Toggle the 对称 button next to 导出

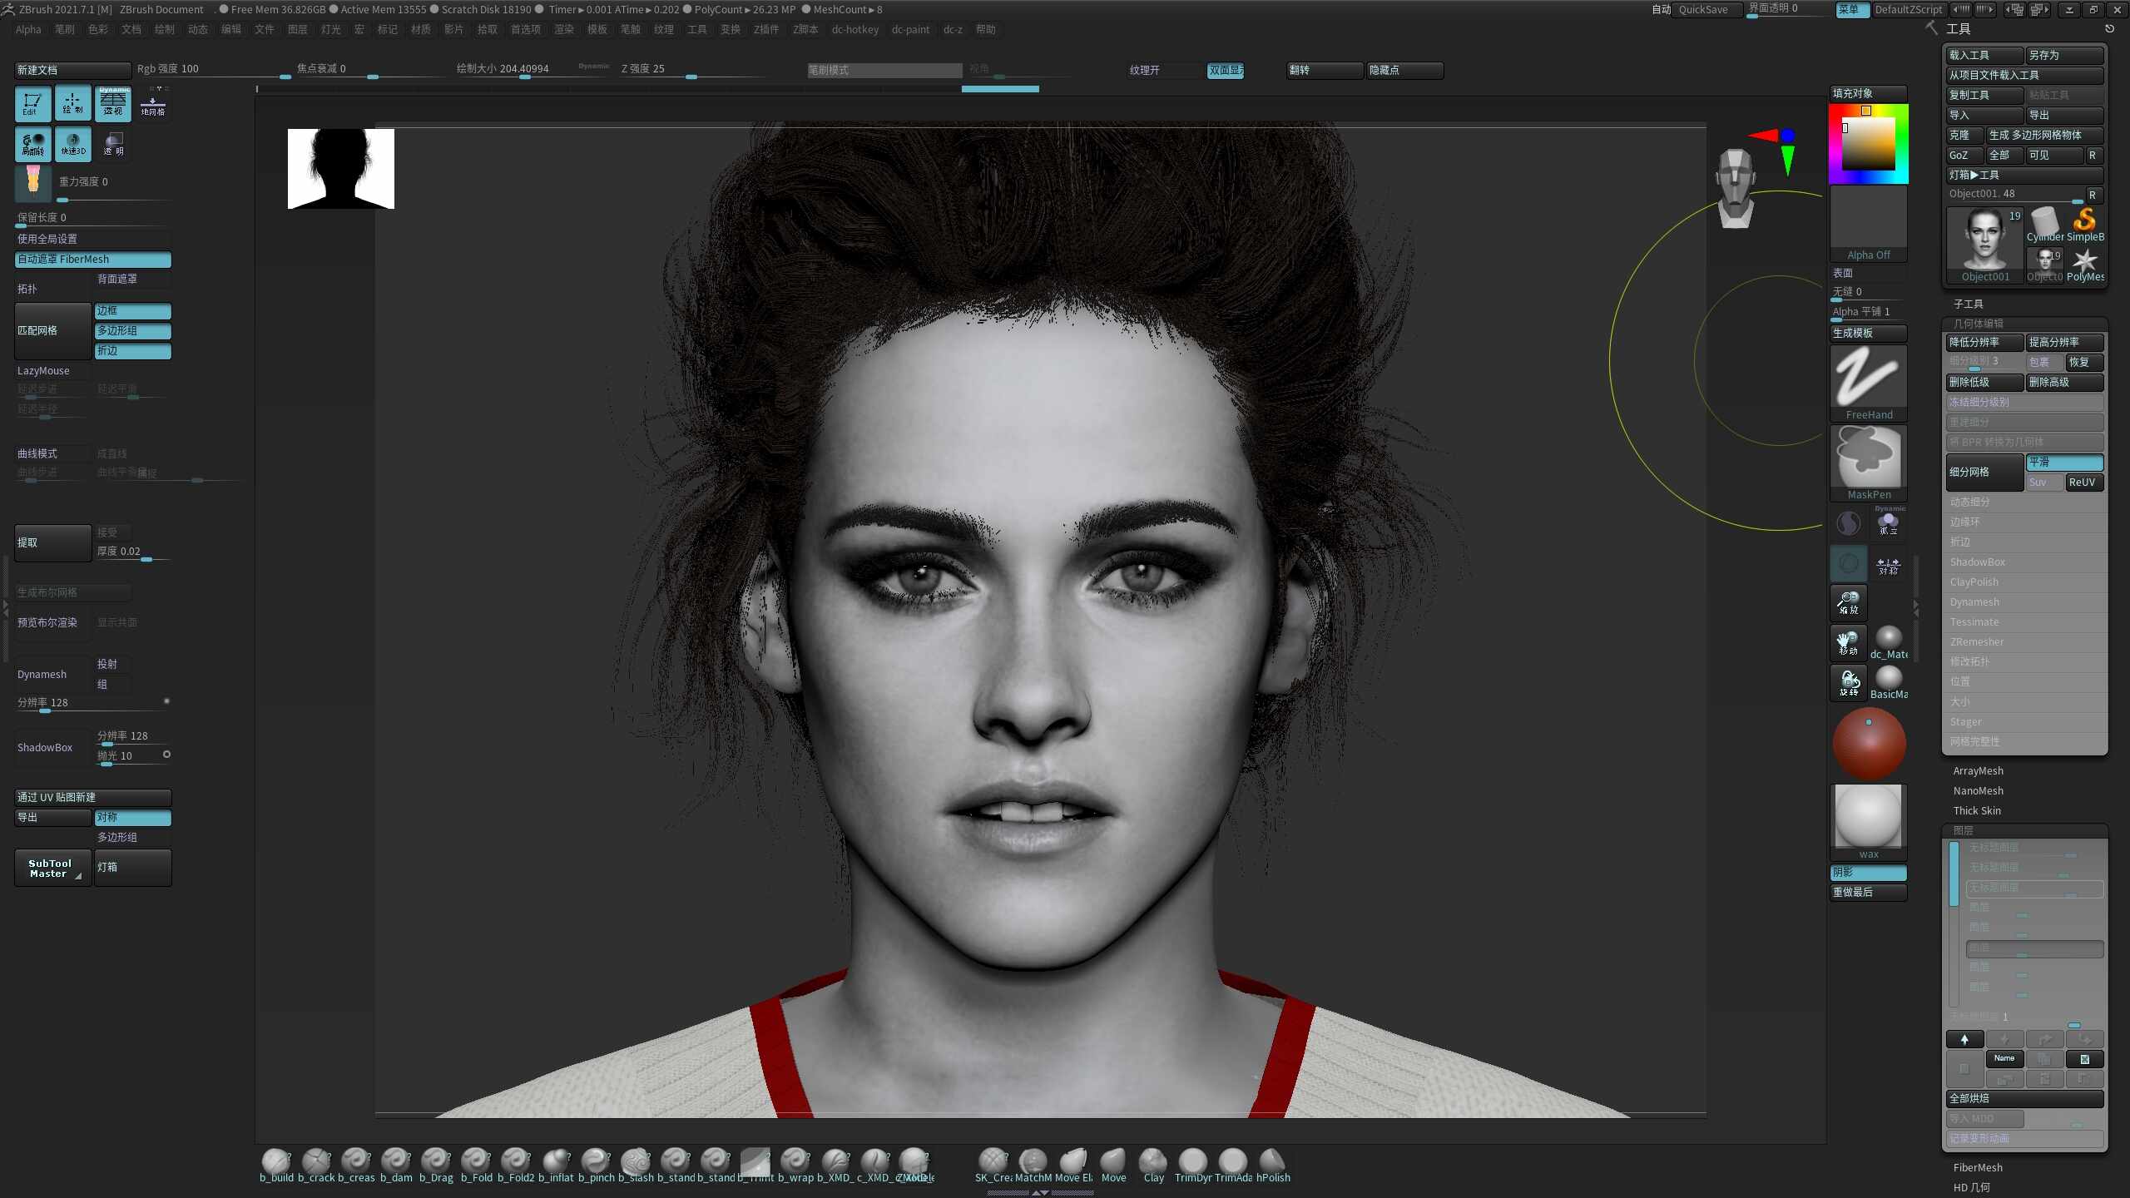coord(133,817)
